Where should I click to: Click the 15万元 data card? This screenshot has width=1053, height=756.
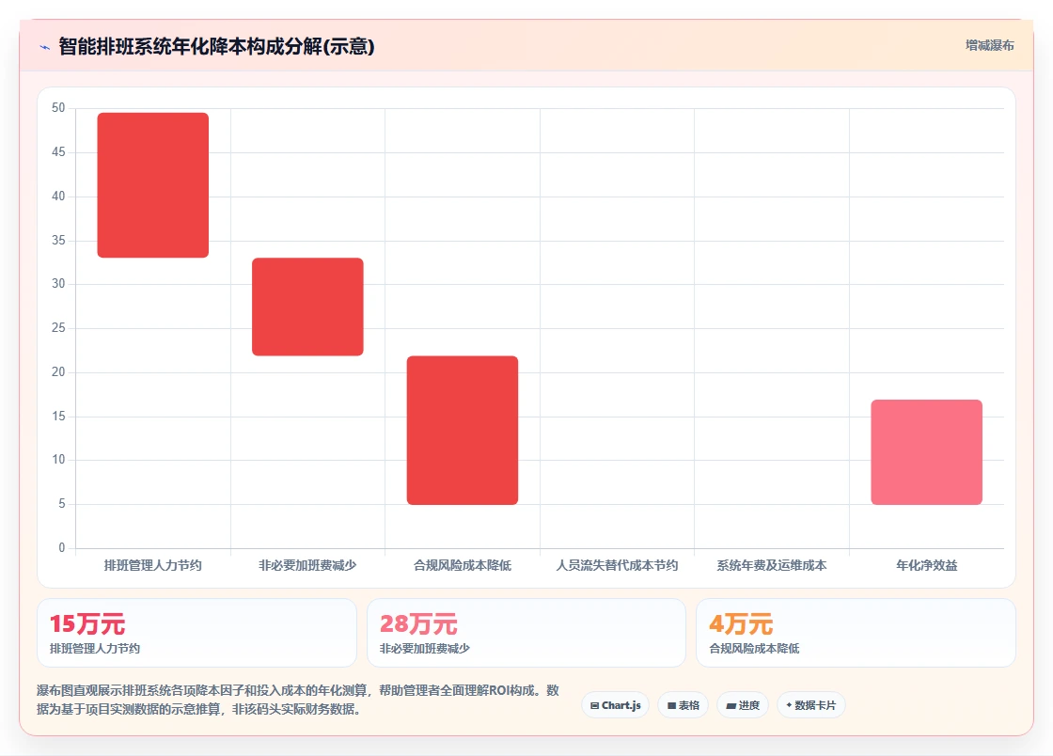(196, 633)
